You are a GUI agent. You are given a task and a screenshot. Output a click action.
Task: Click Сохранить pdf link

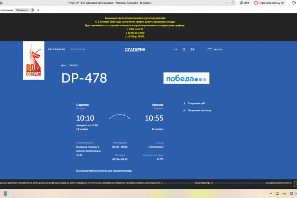coord(196,104)
